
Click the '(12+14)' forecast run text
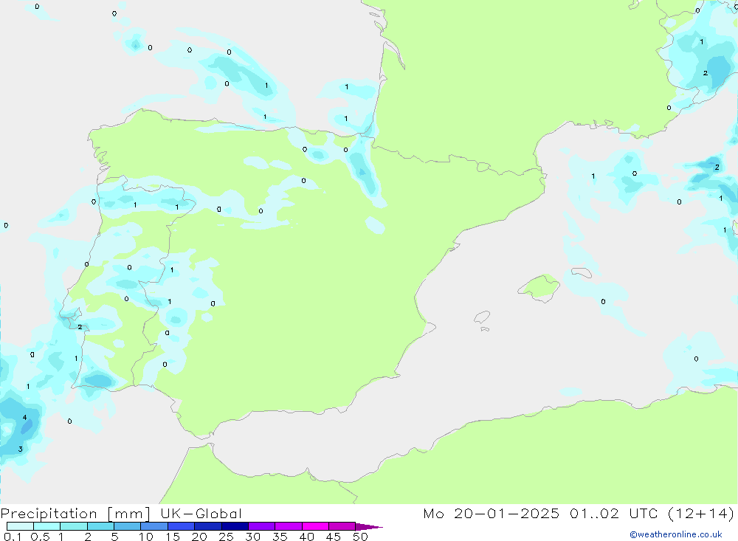[701, 514]
